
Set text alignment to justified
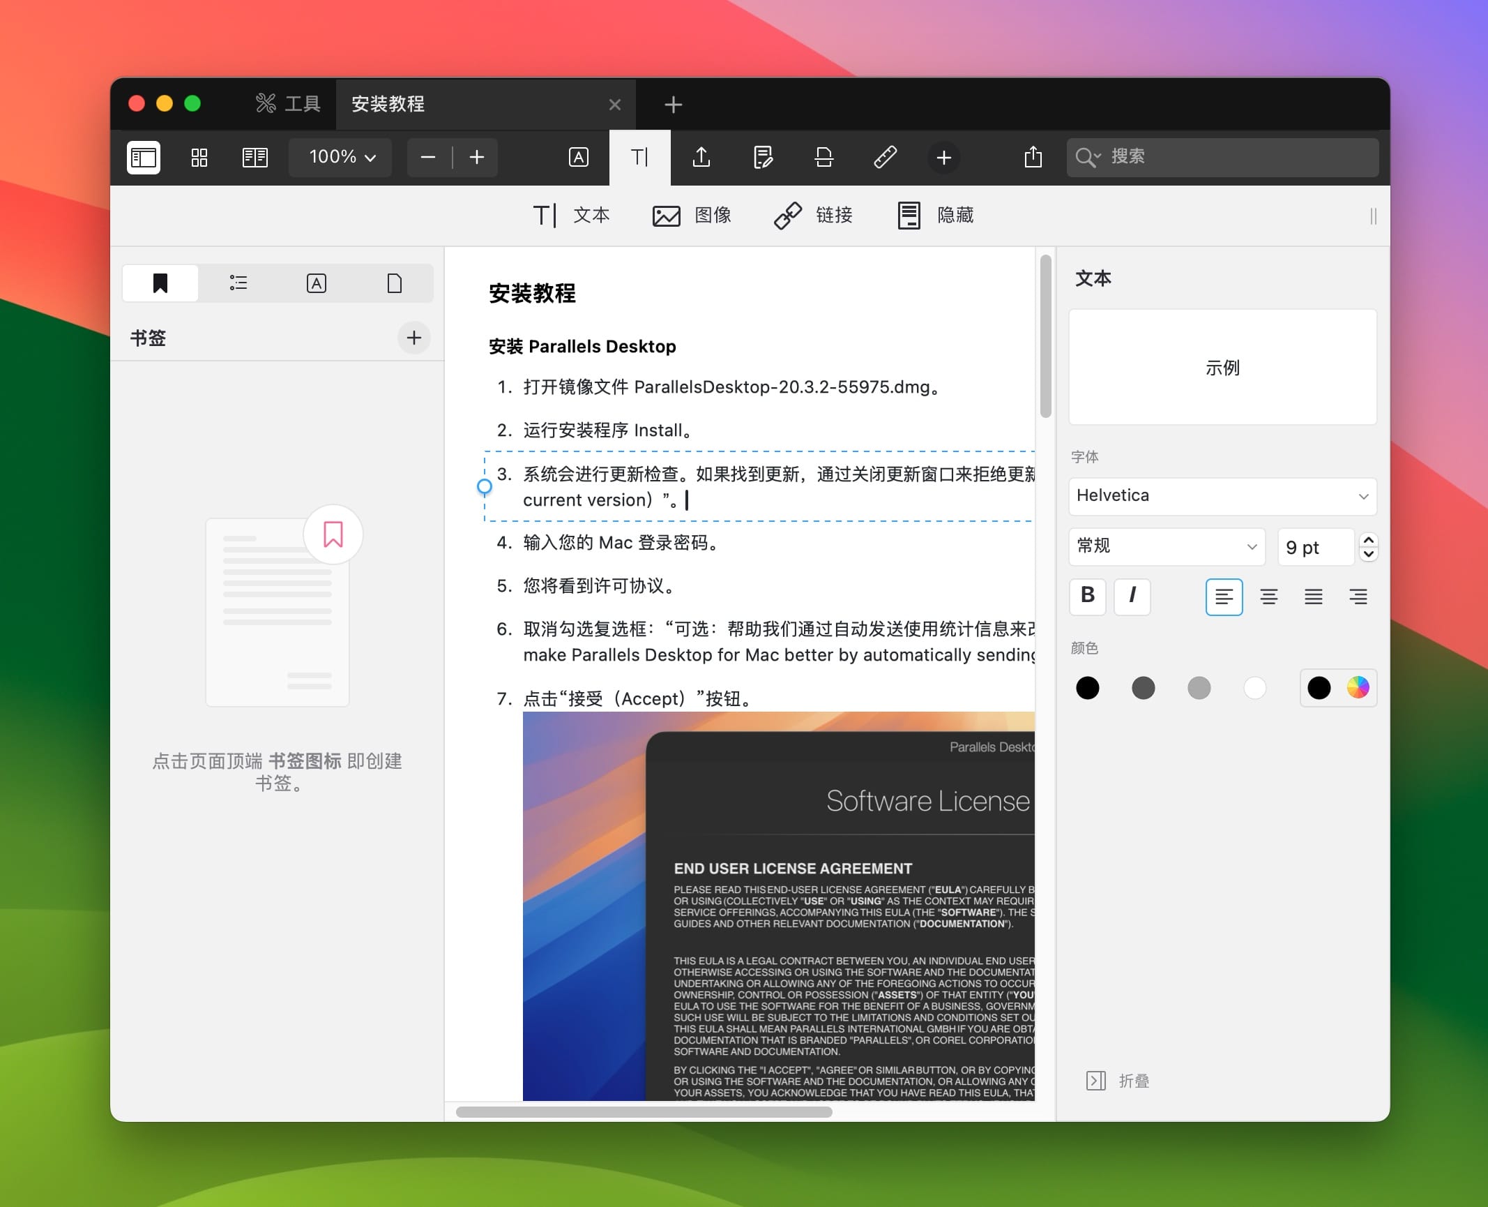[x=1314, y=597]
